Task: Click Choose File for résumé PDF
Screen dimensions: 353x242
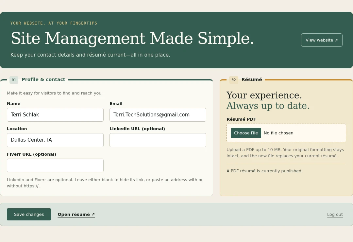Action: click(x=246, y=133)
